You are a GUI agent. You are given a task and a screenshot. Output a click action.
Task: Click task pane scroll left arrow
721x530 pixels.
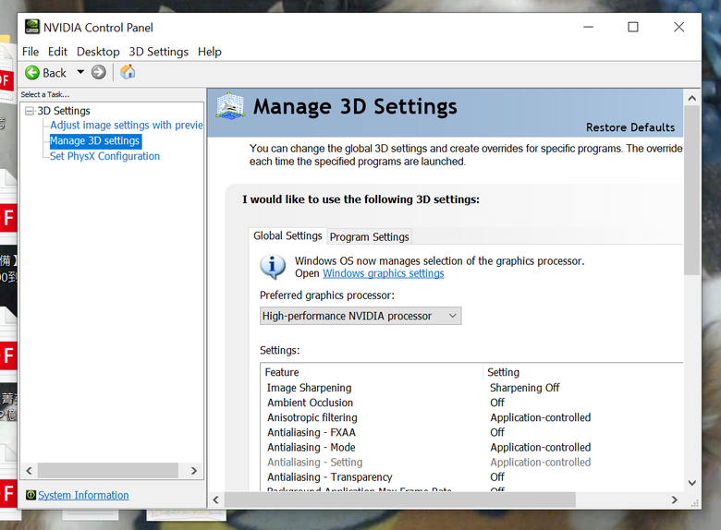29,471
